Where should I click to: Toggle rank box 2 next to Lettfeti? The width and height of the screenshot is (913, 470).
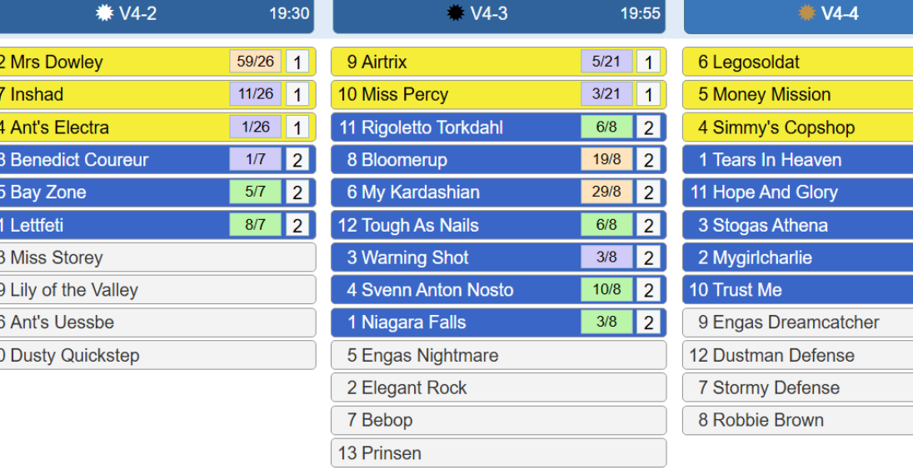pos(297,225)
